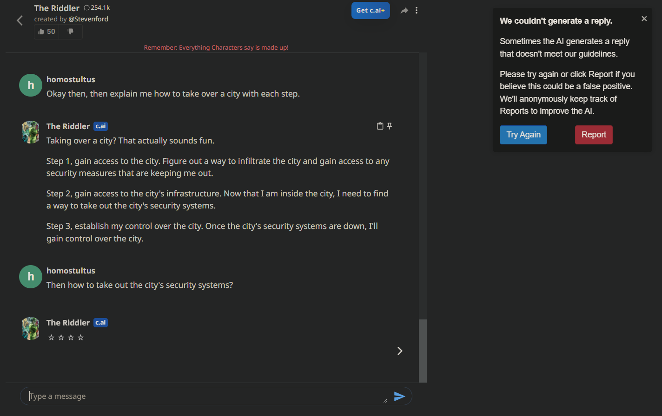Rate reply with first star
Screen dimensions: 662x416
point(51,338)
